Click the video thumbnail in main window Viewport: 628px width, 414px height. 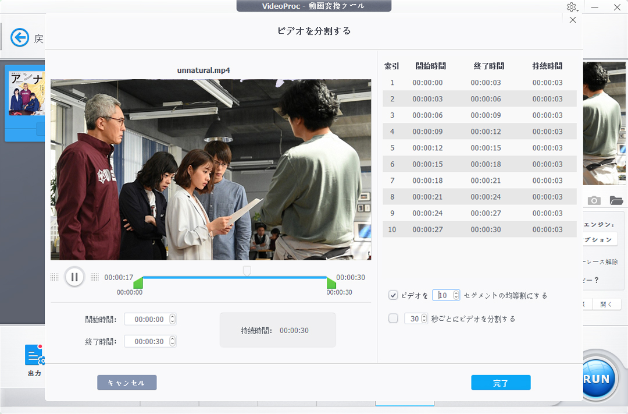(26, 94)
